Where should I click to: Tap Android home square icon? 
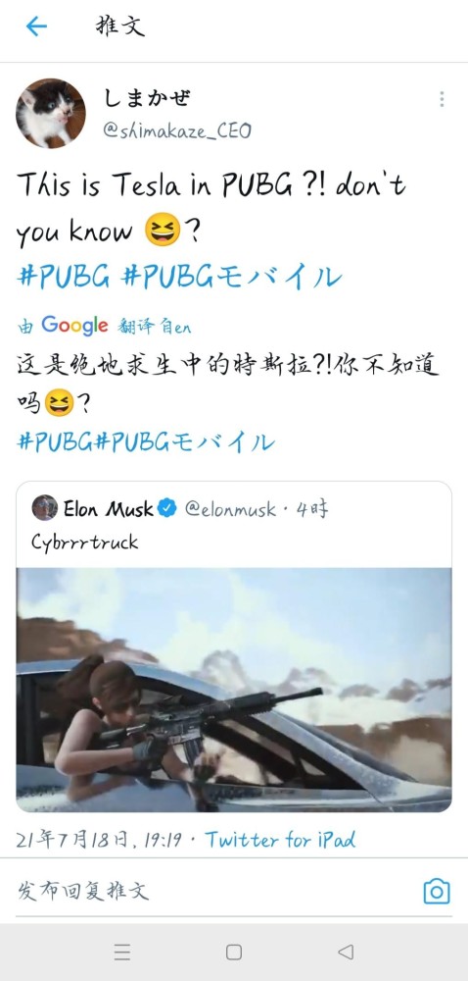click(x=234, y=953)
